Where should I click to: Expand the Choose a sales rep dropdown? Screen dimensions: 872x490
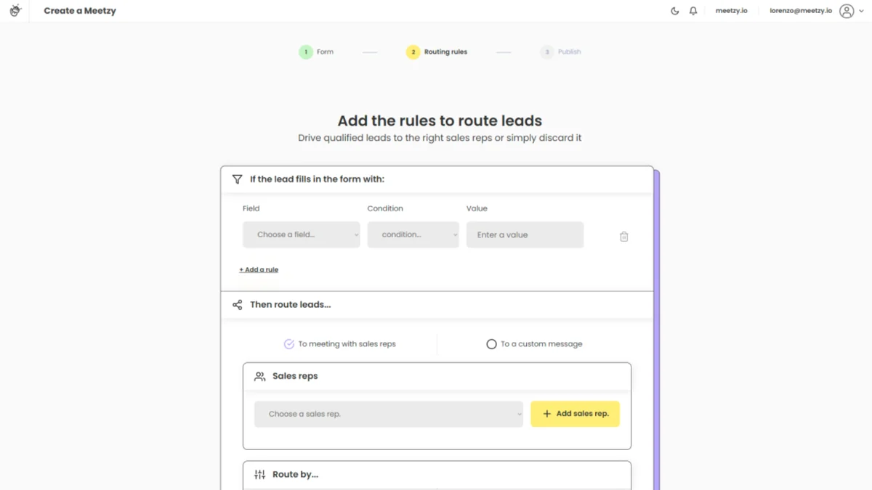pos(389,414)
